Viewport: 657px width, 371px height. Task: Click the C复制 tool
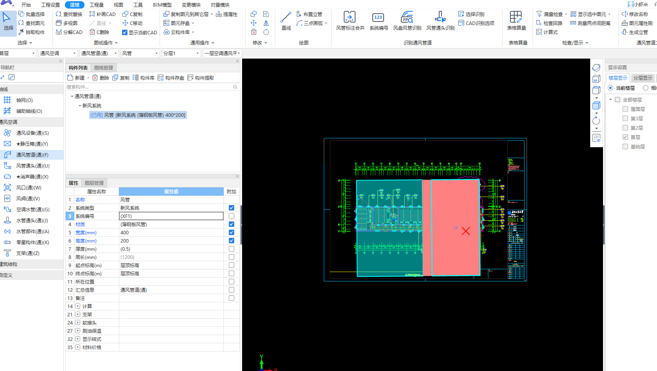133,14
